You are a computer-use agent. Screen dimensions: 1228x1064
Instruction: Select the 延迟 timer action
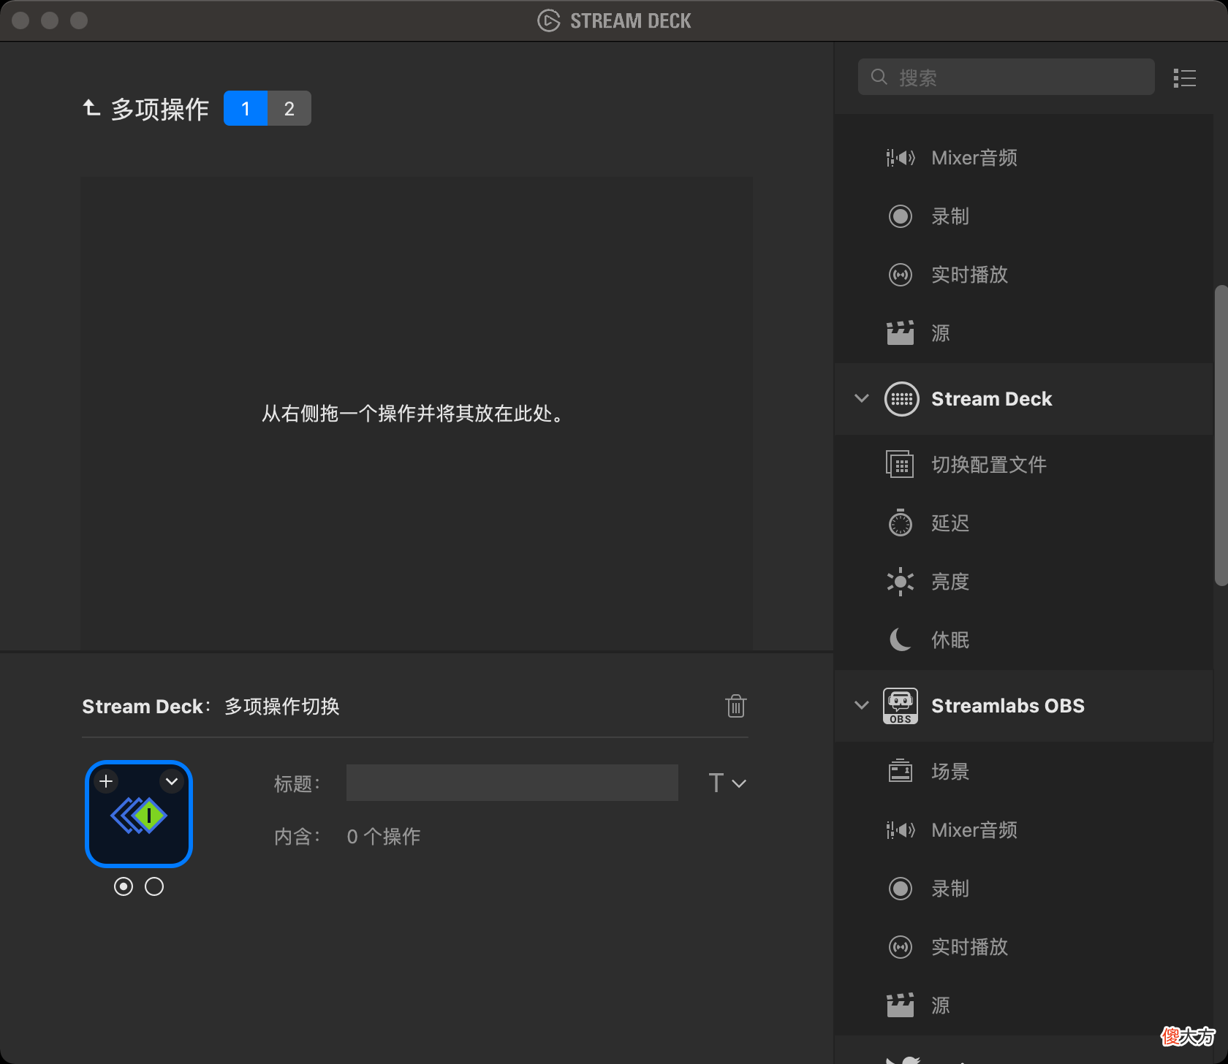click(x=1023, y=523)
